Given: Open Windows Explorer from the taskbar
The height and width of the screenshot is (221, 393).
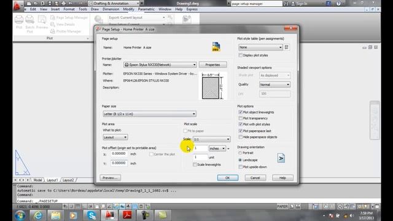Looking at the screenshot, I should click(56, 215).
